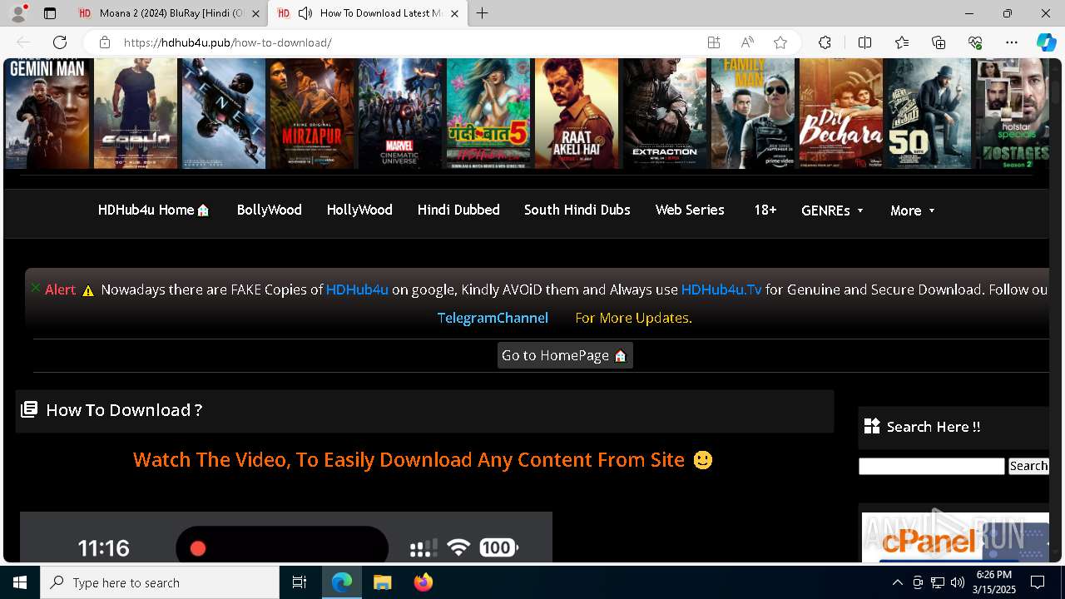Open the BollyWood category
Image resolution: width=1065 pixels, height=599 pixels.
[x=269, y=210]
